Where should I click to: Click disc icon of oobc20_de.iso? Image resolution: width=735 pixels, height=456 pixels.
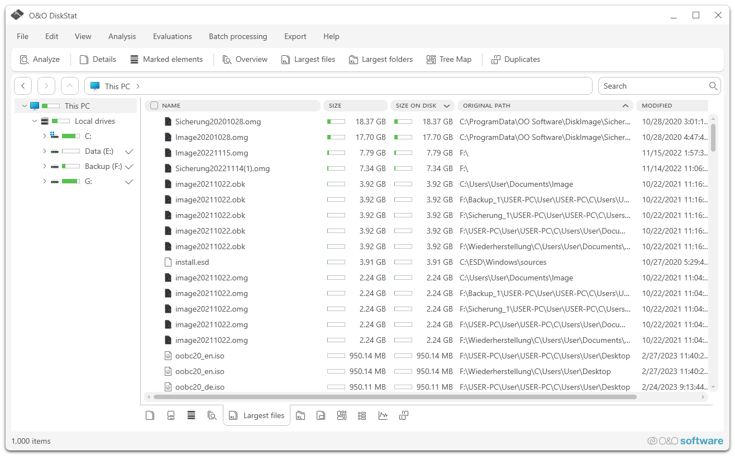[168, 387]
